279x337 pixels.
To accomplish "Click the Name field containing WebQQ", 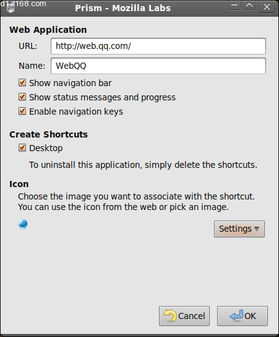I will (158, 66).
